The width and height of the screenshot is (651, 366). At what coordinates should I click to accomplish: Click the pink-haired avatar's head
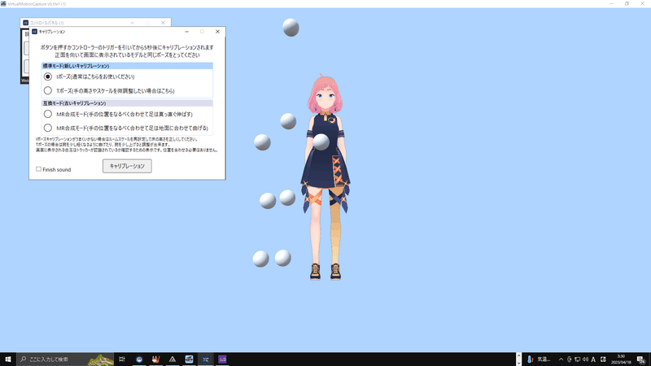325,95
